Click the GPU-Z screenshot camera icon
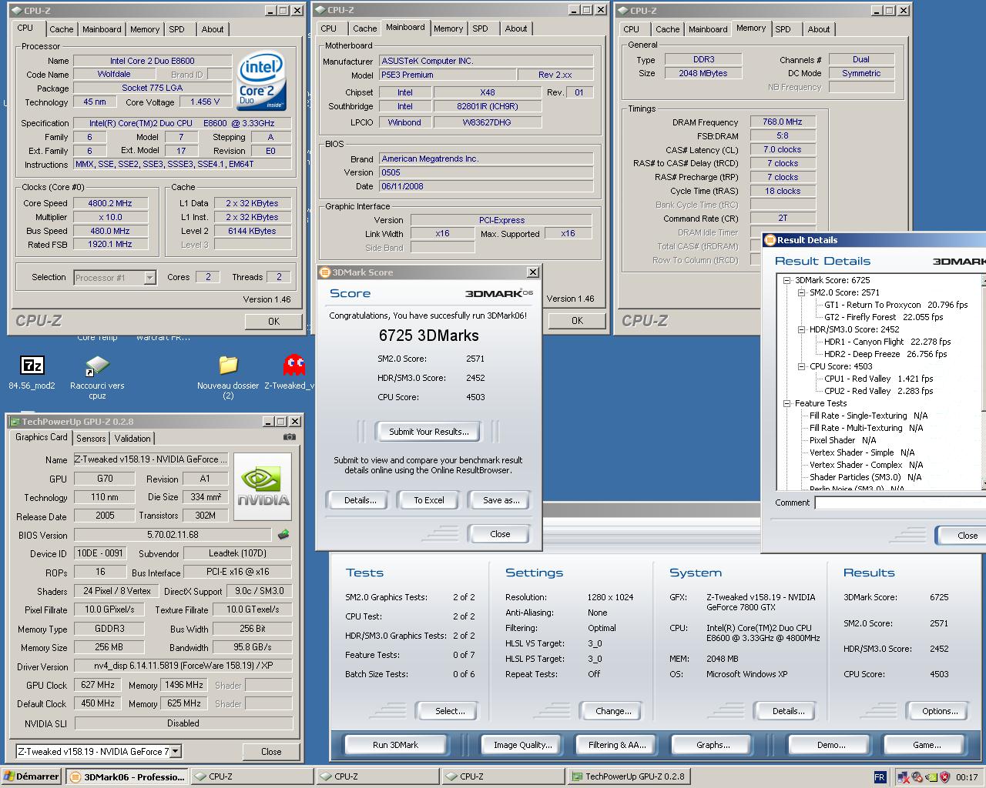986x788 pixels. pyautogui.click(x=289, y=437)
